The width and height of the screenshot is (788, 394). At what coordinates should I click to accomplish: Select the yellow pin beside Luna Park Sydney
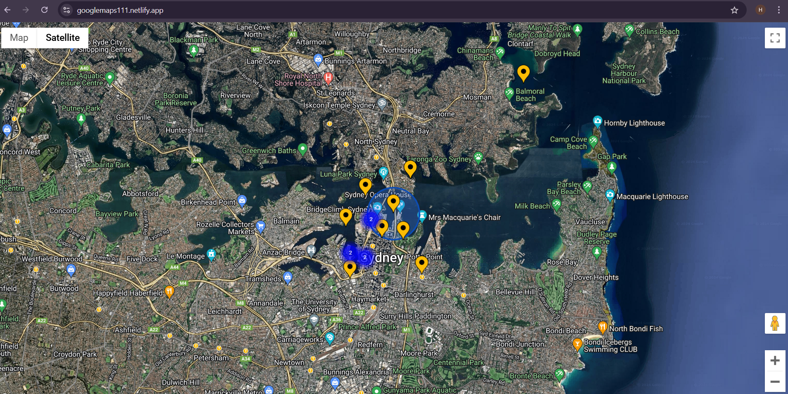click(x=365, y=186)
